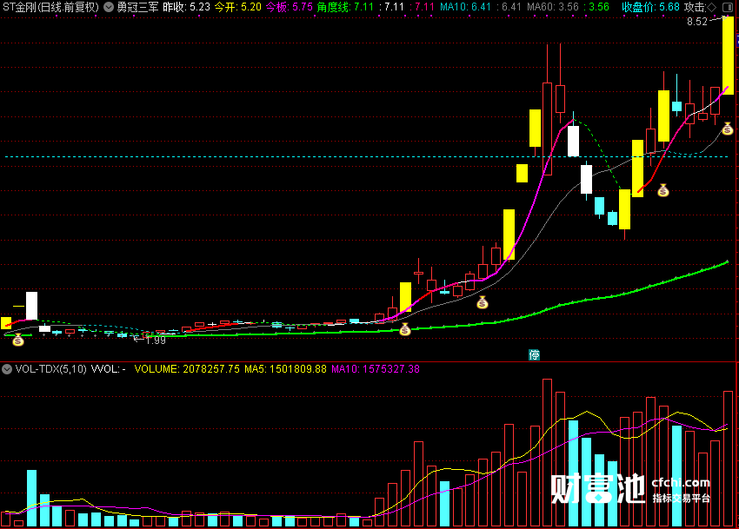Open the main chart indicator dropdown arrow
The width and height of the screenshot is (739, 529).
point(109,7)
